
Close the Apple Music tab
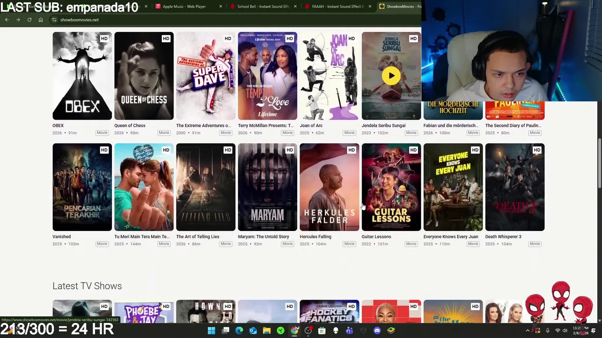pos(221,7)
